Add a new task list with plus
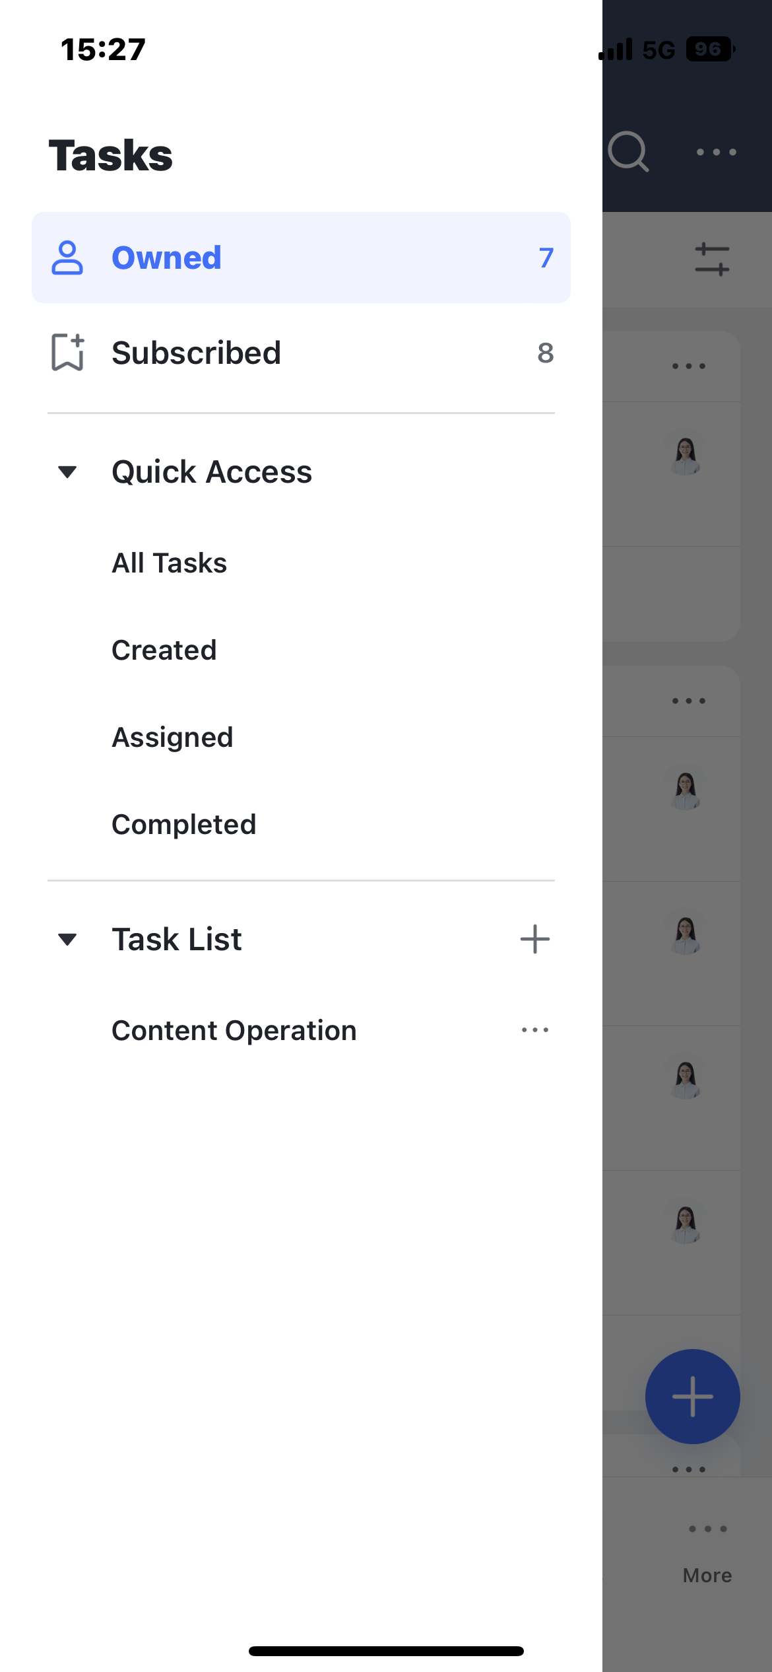The height and width of the screenshot is (1672, 772). pyautogui.click(x=534, y=939)
